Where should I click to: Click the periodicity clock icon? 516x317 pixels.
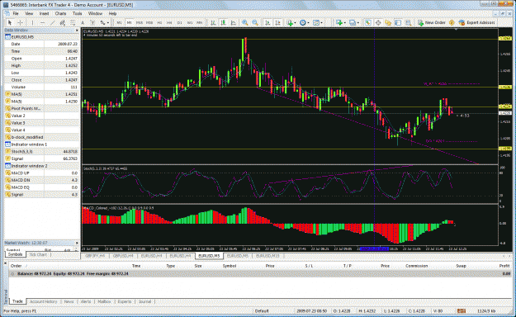coord(303,23)
